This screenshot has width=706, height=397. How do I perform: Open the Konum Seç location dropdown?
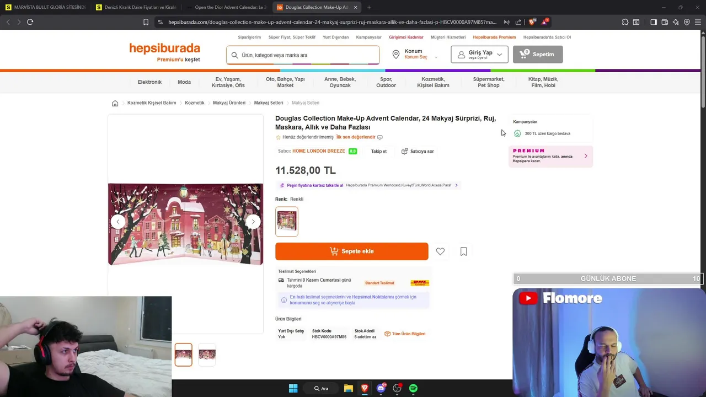pos(415,54)
